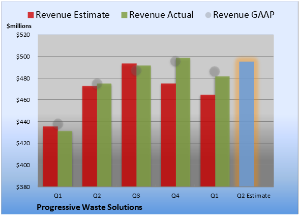Click the gray GAAP marker above Q2
Viewport: 299px width, 215px height.
pyautogui.click(x=97, y=84)
